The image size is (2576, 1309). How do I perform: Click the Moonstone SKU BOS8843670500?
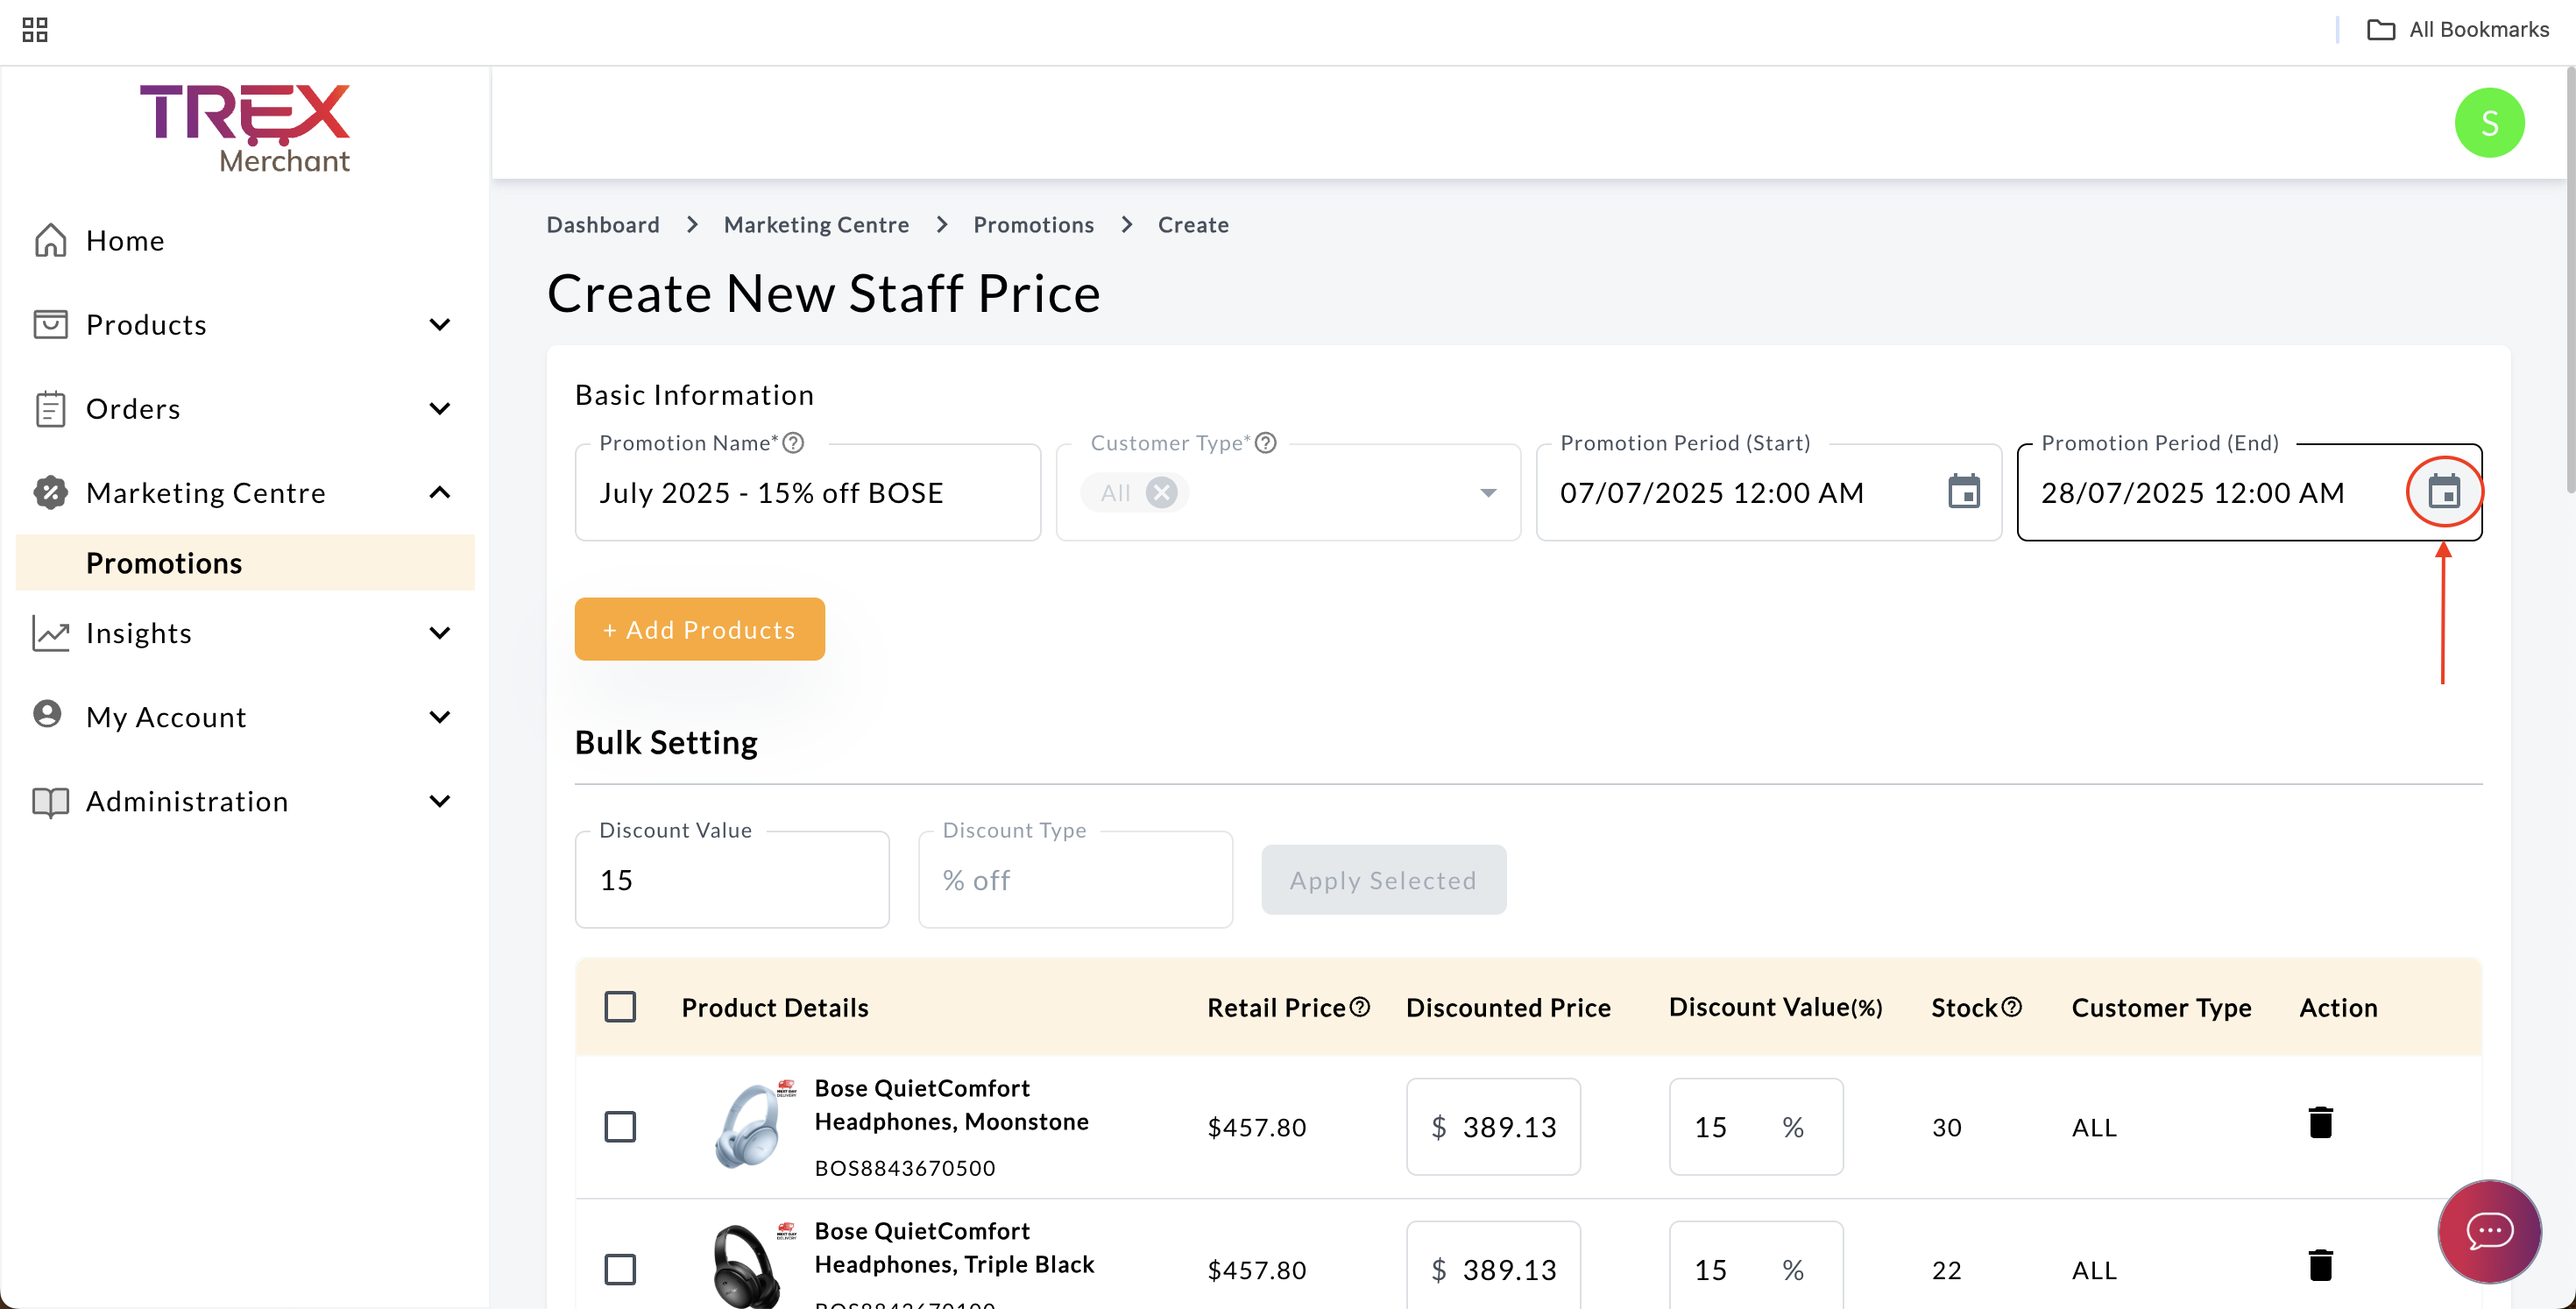(904, 1168)
